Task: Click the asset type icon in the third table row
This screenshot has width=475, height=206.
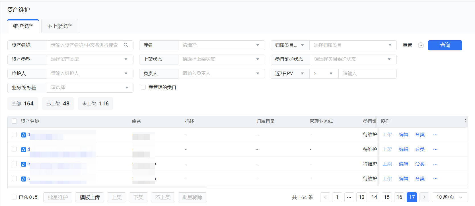Action: (x=24, y=164)
